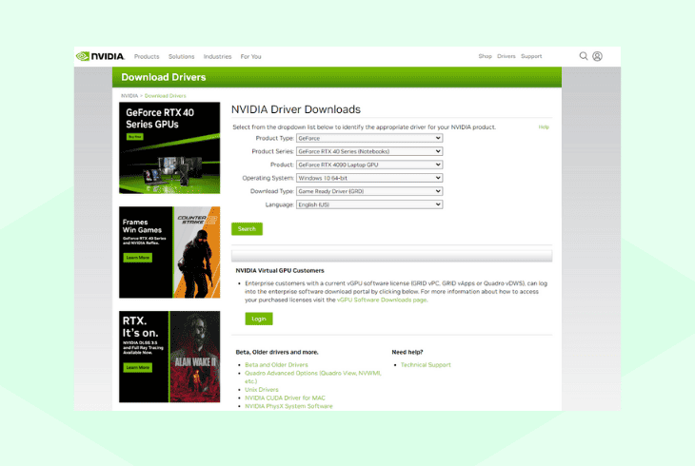Click the Download Drivers green header title
Image resolution: width=695 pixels, height=466 pixels.
(164, 77)
